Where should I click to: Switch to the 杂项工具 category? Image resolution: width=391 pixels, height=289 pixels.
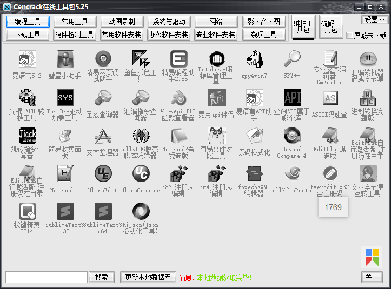[263, 35]
